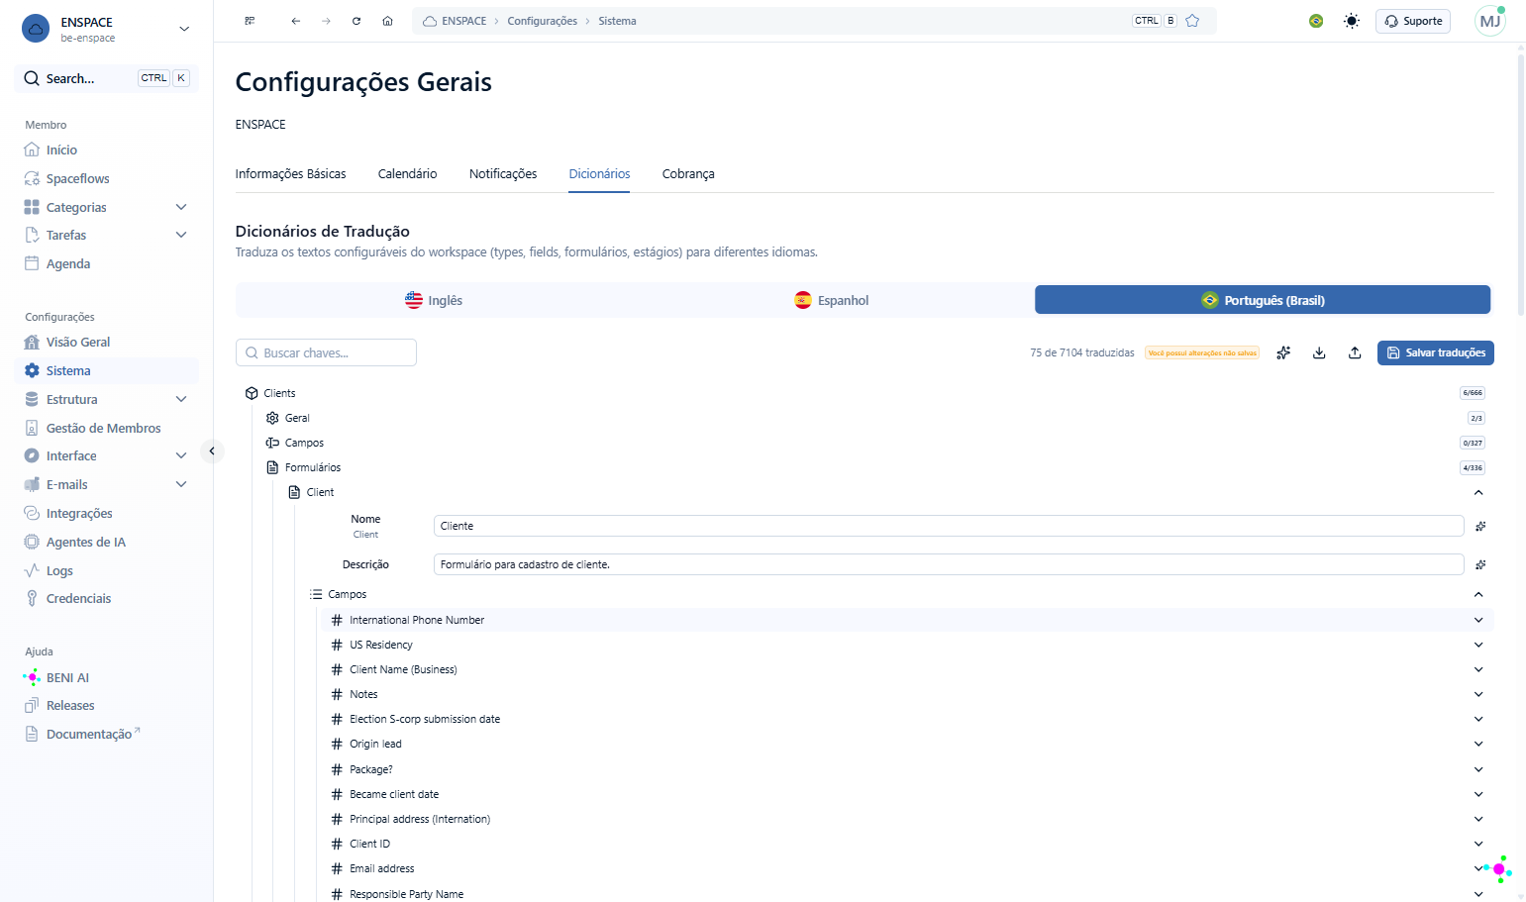Click the AI auto-translate sparkle icon in toolbar
1526x902 pixels.
[1283, 352]
